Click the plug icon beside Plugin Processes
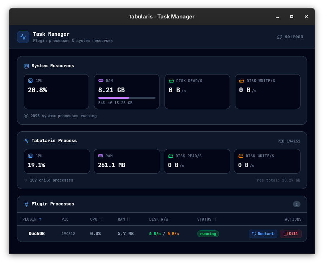324x264 pixels. (x=26, y=204)
